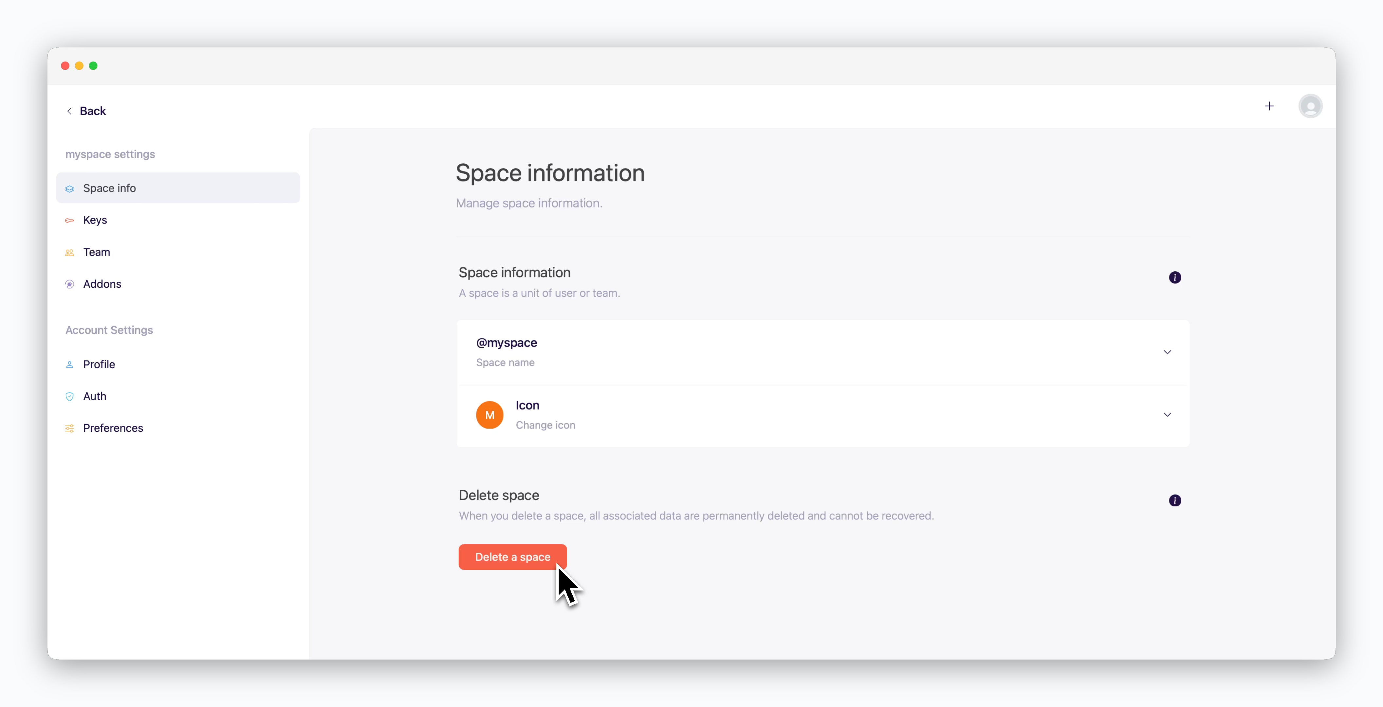Viewport: 1383px width, 707px height.
Task: Click the Profile person icon
Action: 70,365
